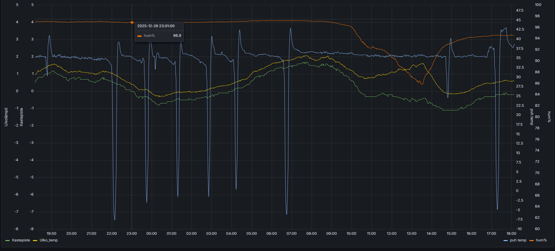
Task: Open green Kastepiste legend color swatch
Action: [8, 240]
